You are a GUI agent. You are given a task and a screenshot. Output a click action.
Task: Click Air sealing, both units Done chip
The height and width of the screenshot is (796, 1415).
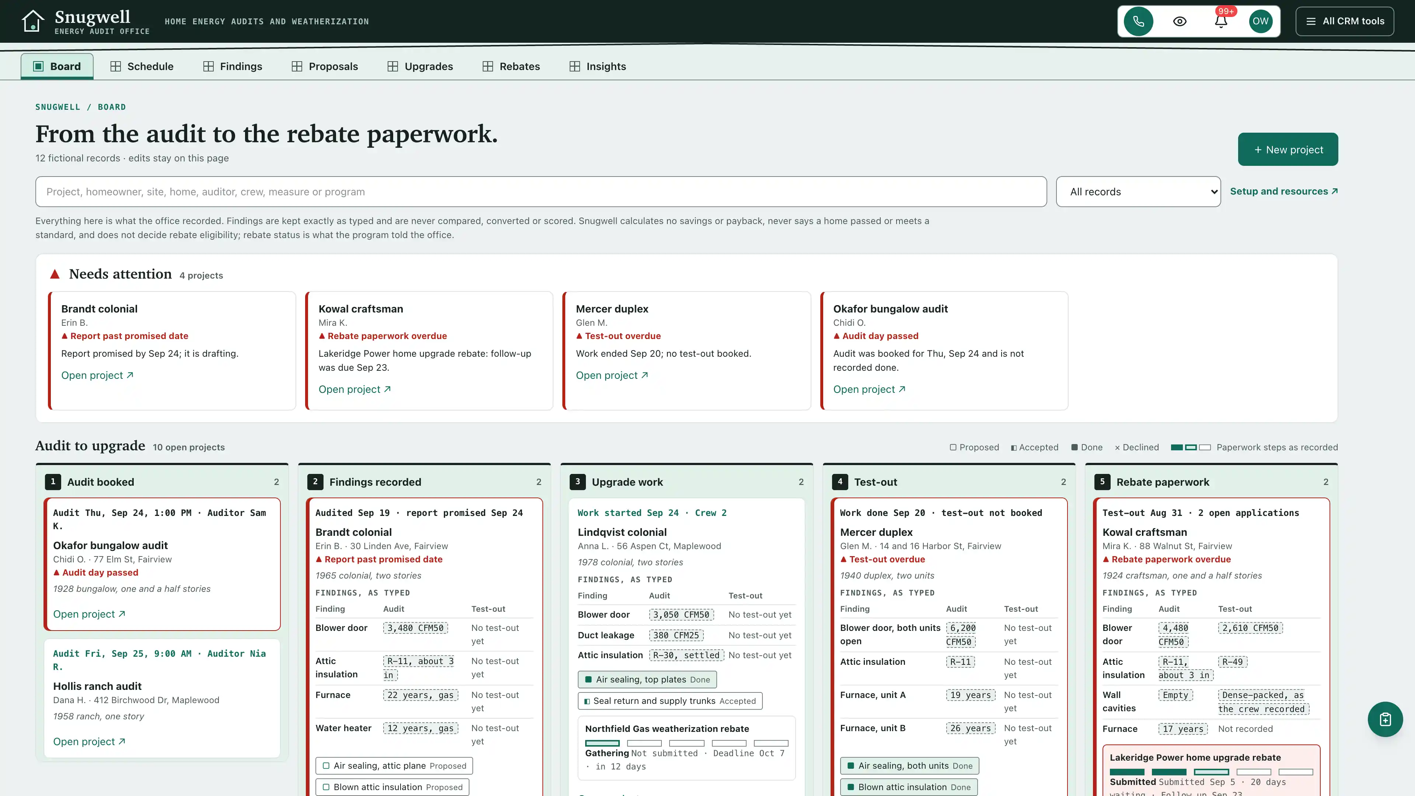pos(910,766)
